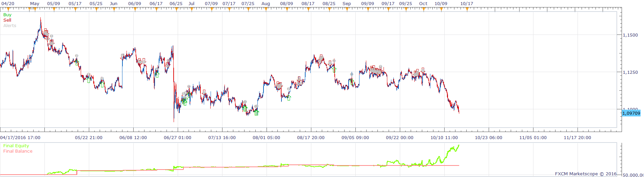Click the orange marker under 06/09
This screenshot has height=177, width=644.
pos(135,9)
